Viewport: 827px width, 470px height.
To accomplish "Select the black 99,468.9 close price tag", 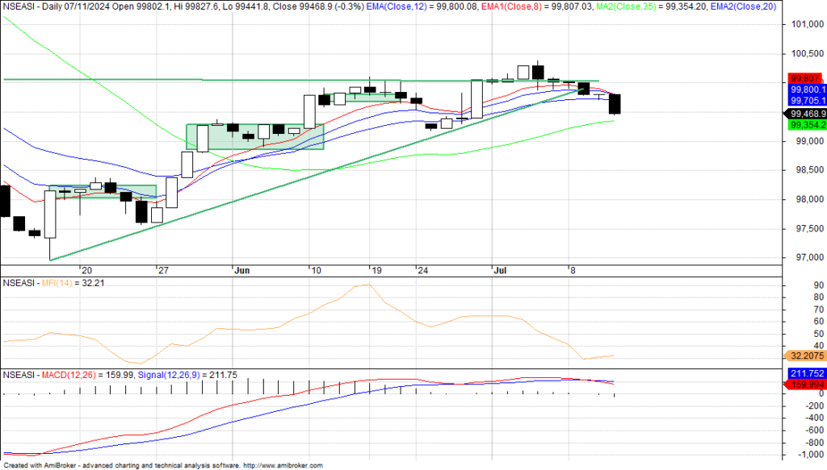I will (807, 114).
